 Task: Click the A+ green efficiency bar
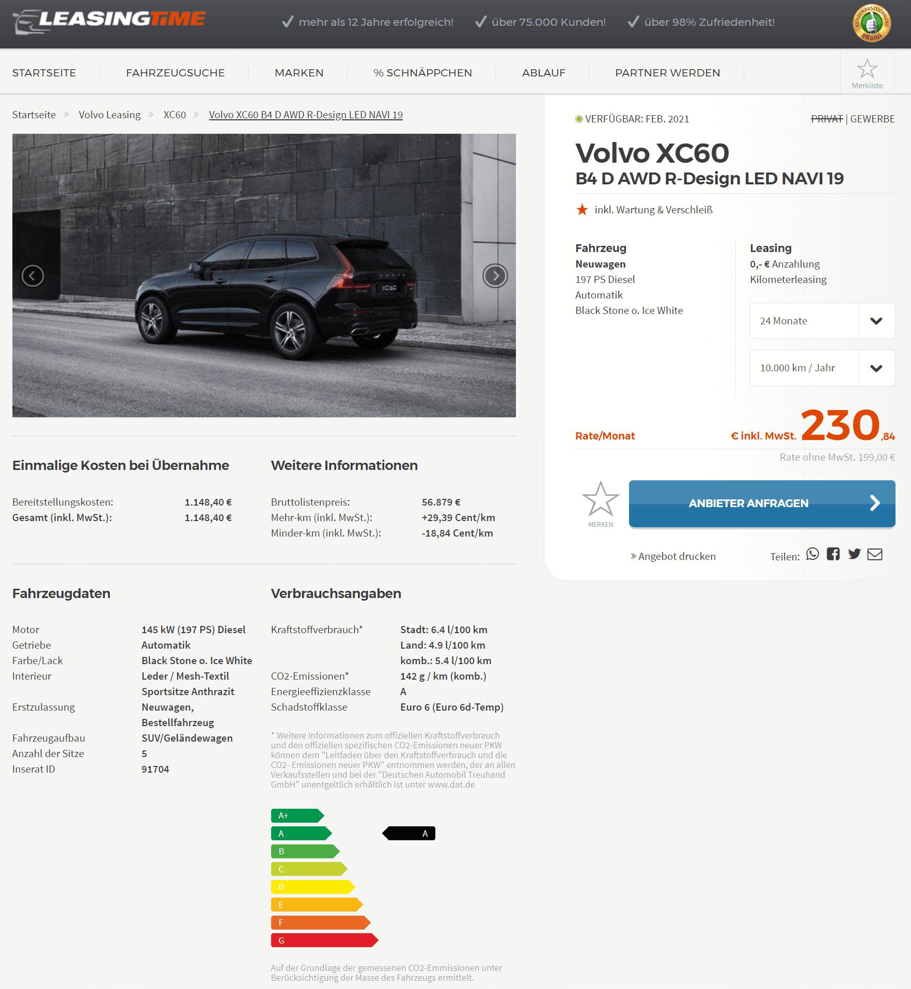[297, 815]
